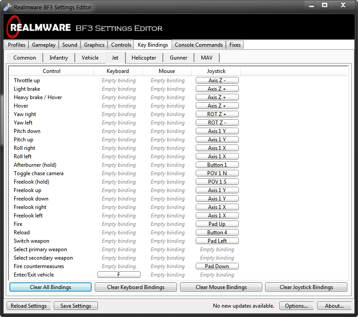The image size is (358, 317).
Task: Click the Joystick column header
Action: click(x=216, y=71)
